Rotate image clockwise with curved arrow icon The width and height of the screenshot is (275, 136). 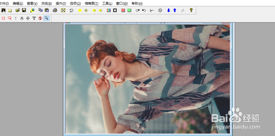[138, 10]
